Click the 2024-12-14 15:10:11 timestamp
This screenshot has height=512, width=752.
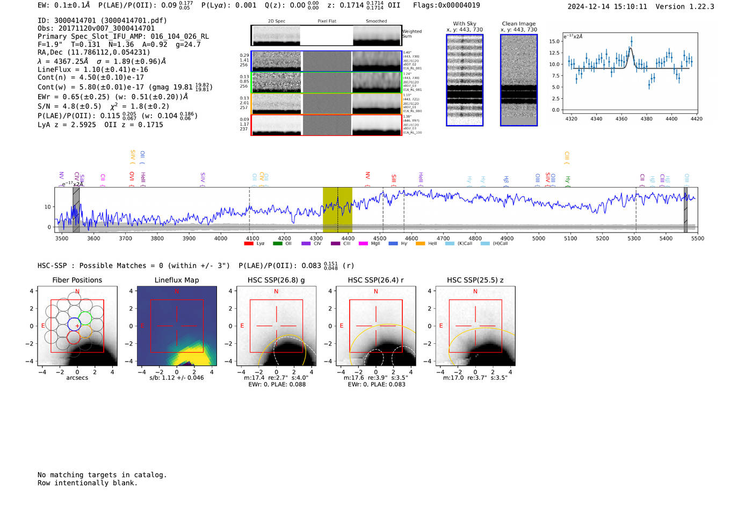pos(608,6)
